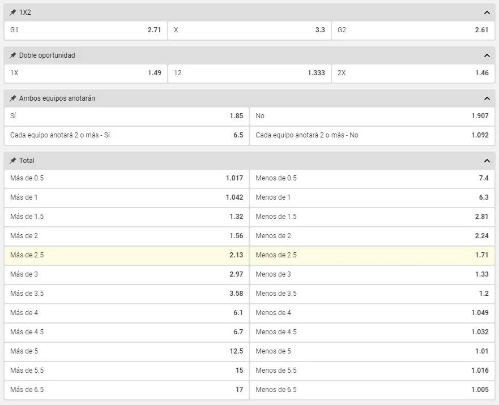The image size is (499, 405).
Task: Choose highlighted Más de 2.5 odds
Action: (x=126, y=255)
